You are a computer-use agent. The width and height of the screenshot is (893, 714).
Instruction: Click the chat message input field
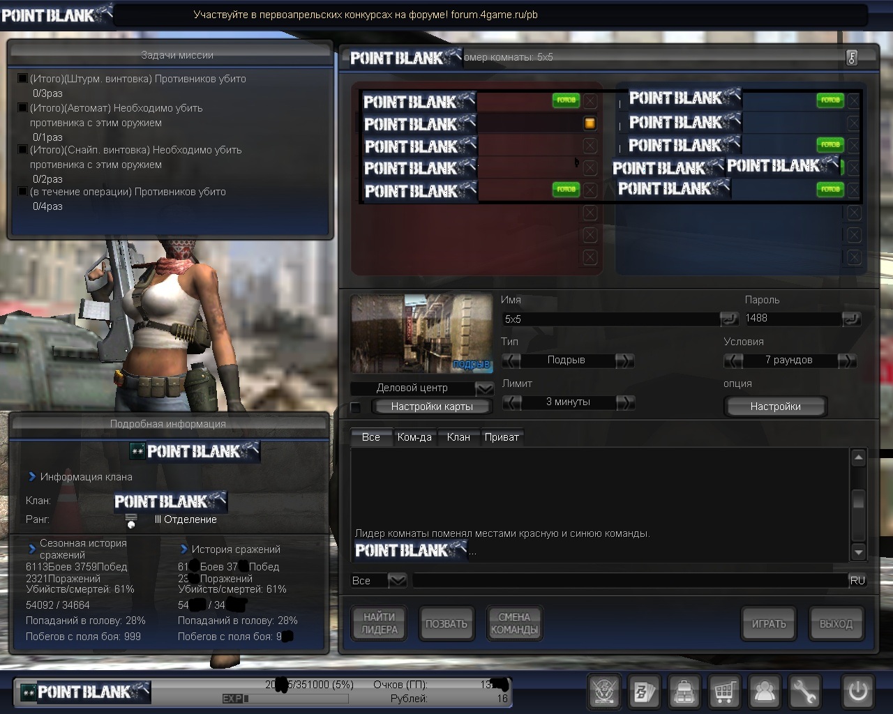[630, 580]
